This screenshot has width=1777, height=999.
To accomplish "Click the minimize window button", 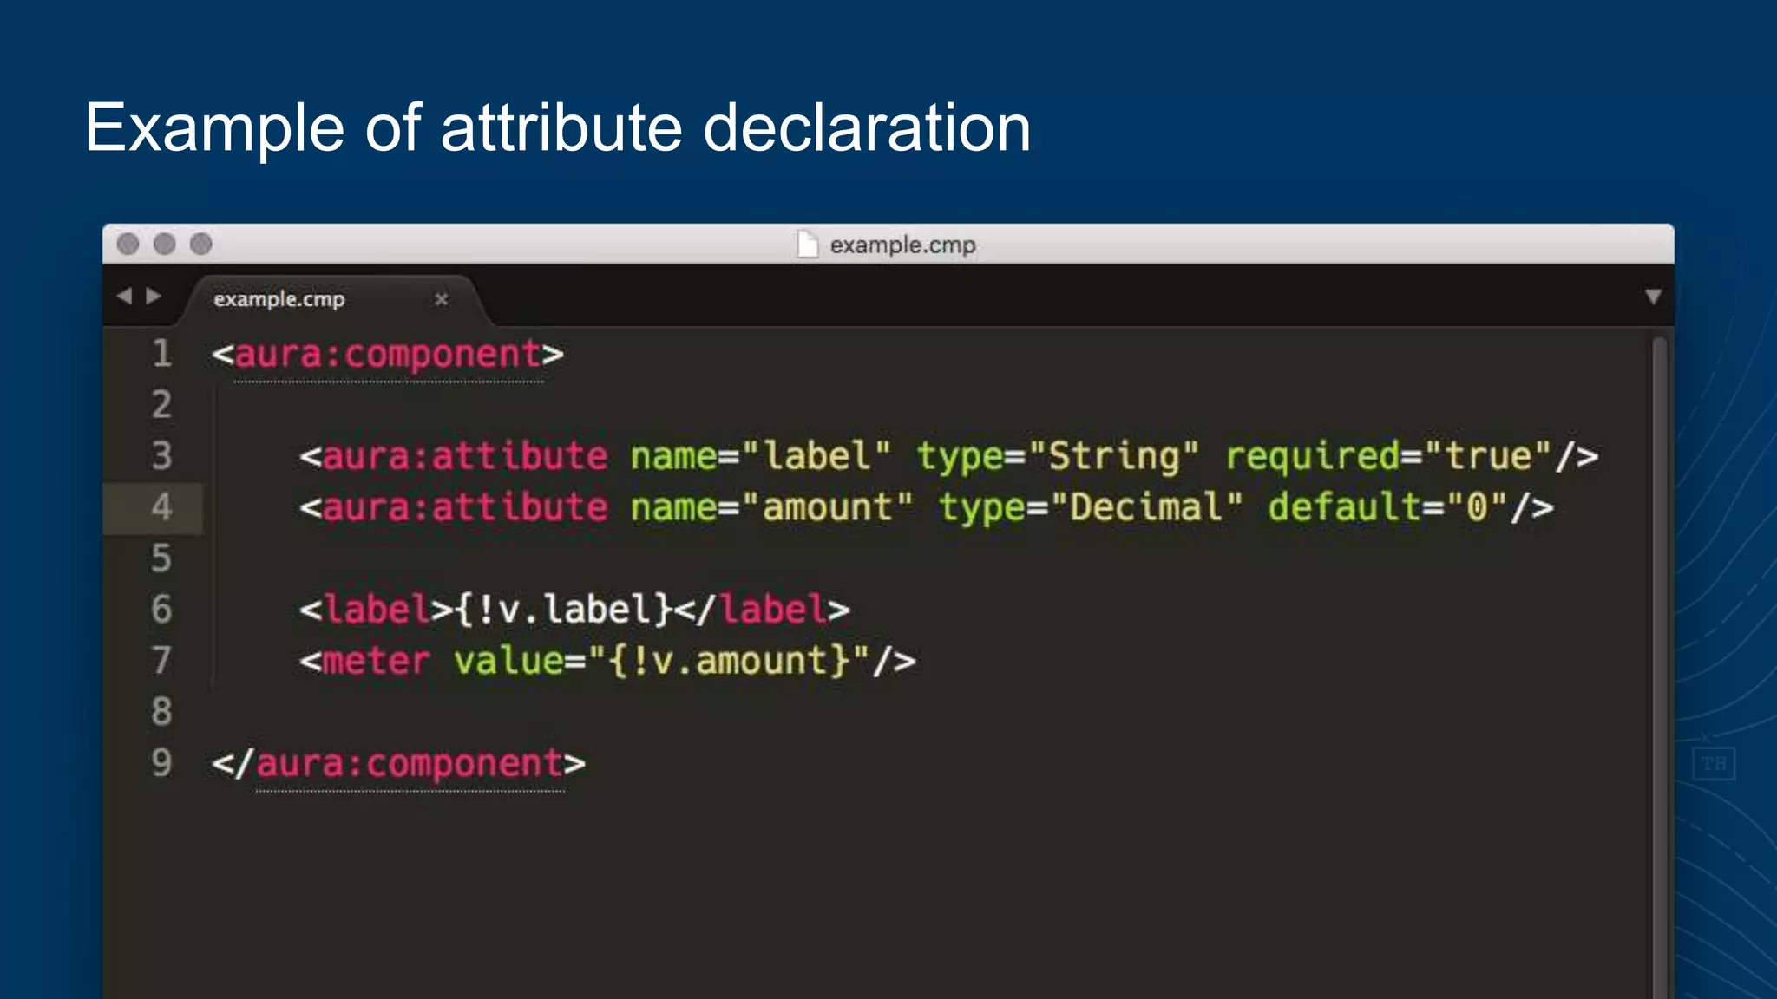I will (x=164, y=245).
